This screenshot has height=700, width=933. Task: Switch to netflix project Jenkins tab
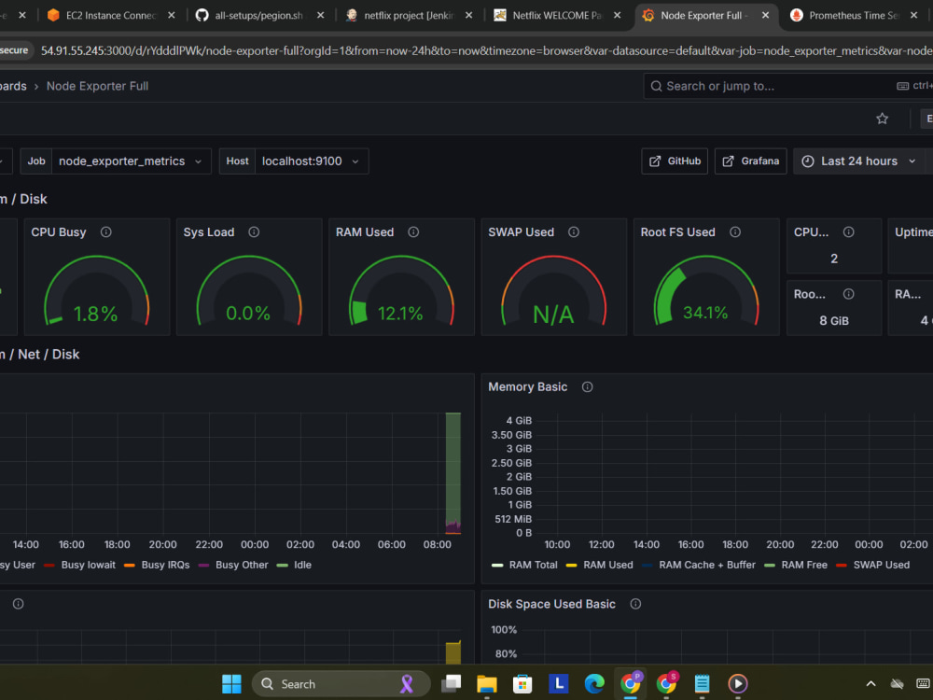409,16
